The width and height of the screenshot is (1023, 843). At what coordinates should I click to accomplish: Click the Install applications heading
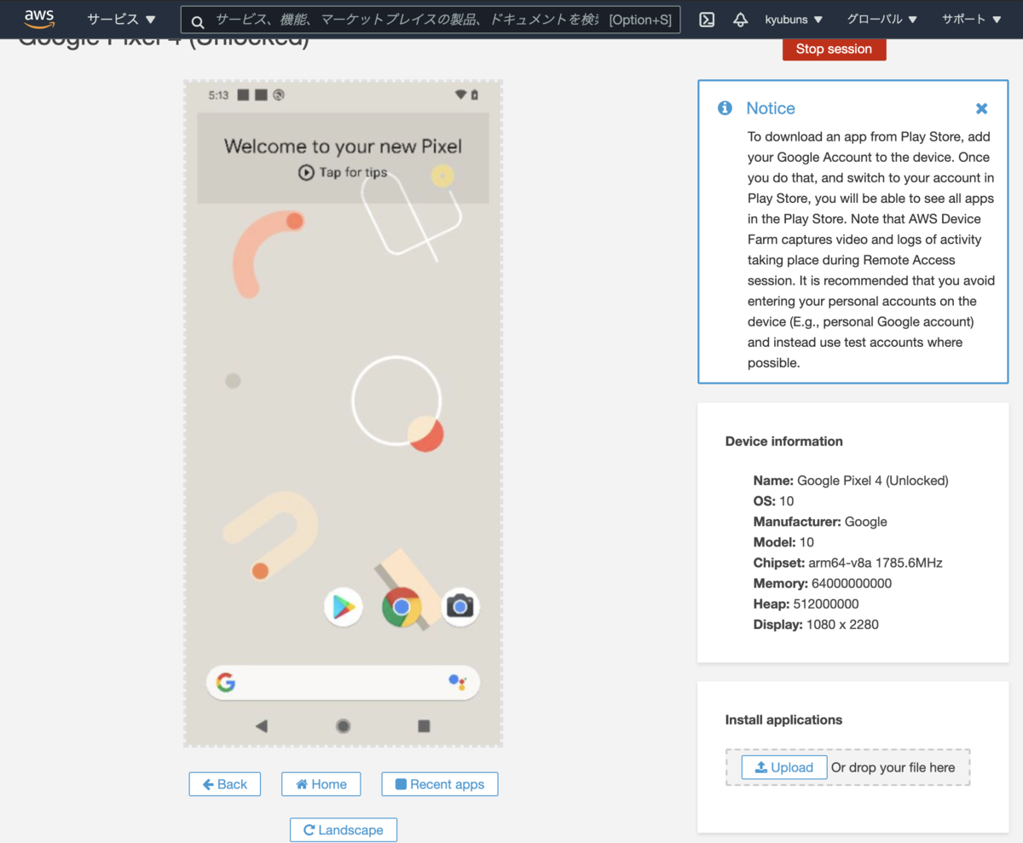tap(783, 719)
